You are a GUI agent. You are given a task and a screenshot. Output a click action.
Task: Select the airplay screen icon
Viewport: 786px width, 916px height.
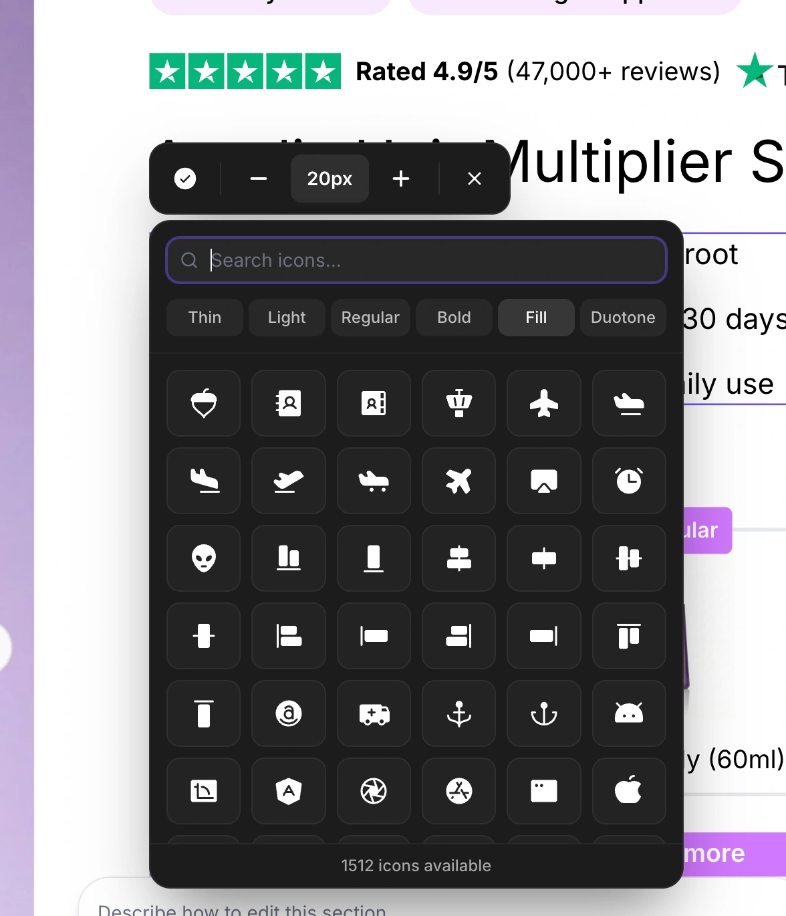(544, 481)
